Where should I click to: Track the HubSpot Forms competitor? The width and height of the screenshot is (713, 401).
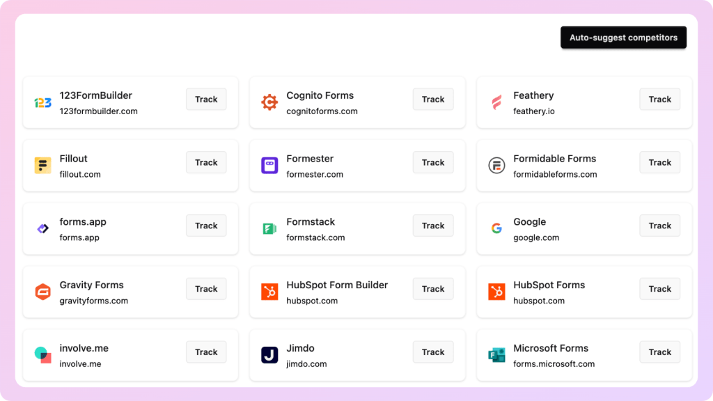point(659,289)
